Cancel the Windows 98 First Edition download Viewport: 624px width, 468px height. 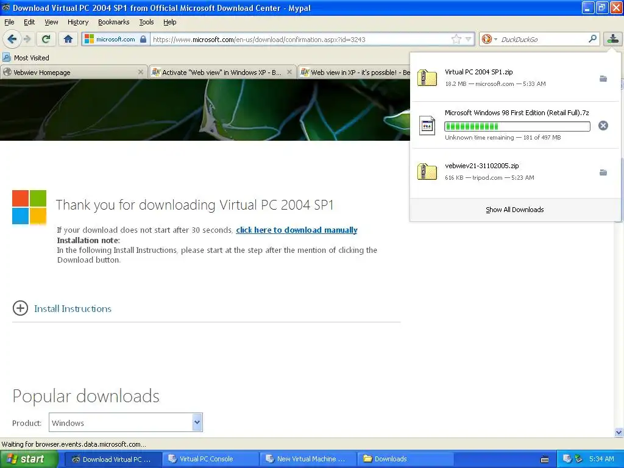pyautogui.click(x=603, y=126)
